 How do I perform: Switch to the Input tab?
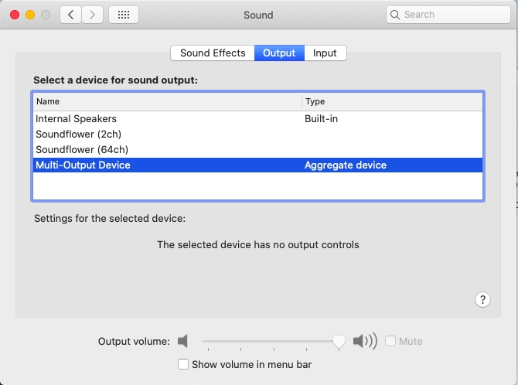[325, 53]
